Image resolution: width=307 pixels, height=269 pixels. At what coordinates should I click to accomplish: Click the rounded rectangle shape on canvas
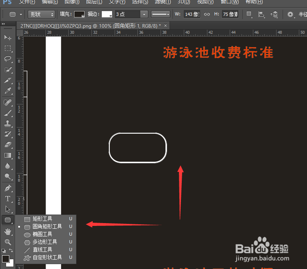(x=138, y=148)
